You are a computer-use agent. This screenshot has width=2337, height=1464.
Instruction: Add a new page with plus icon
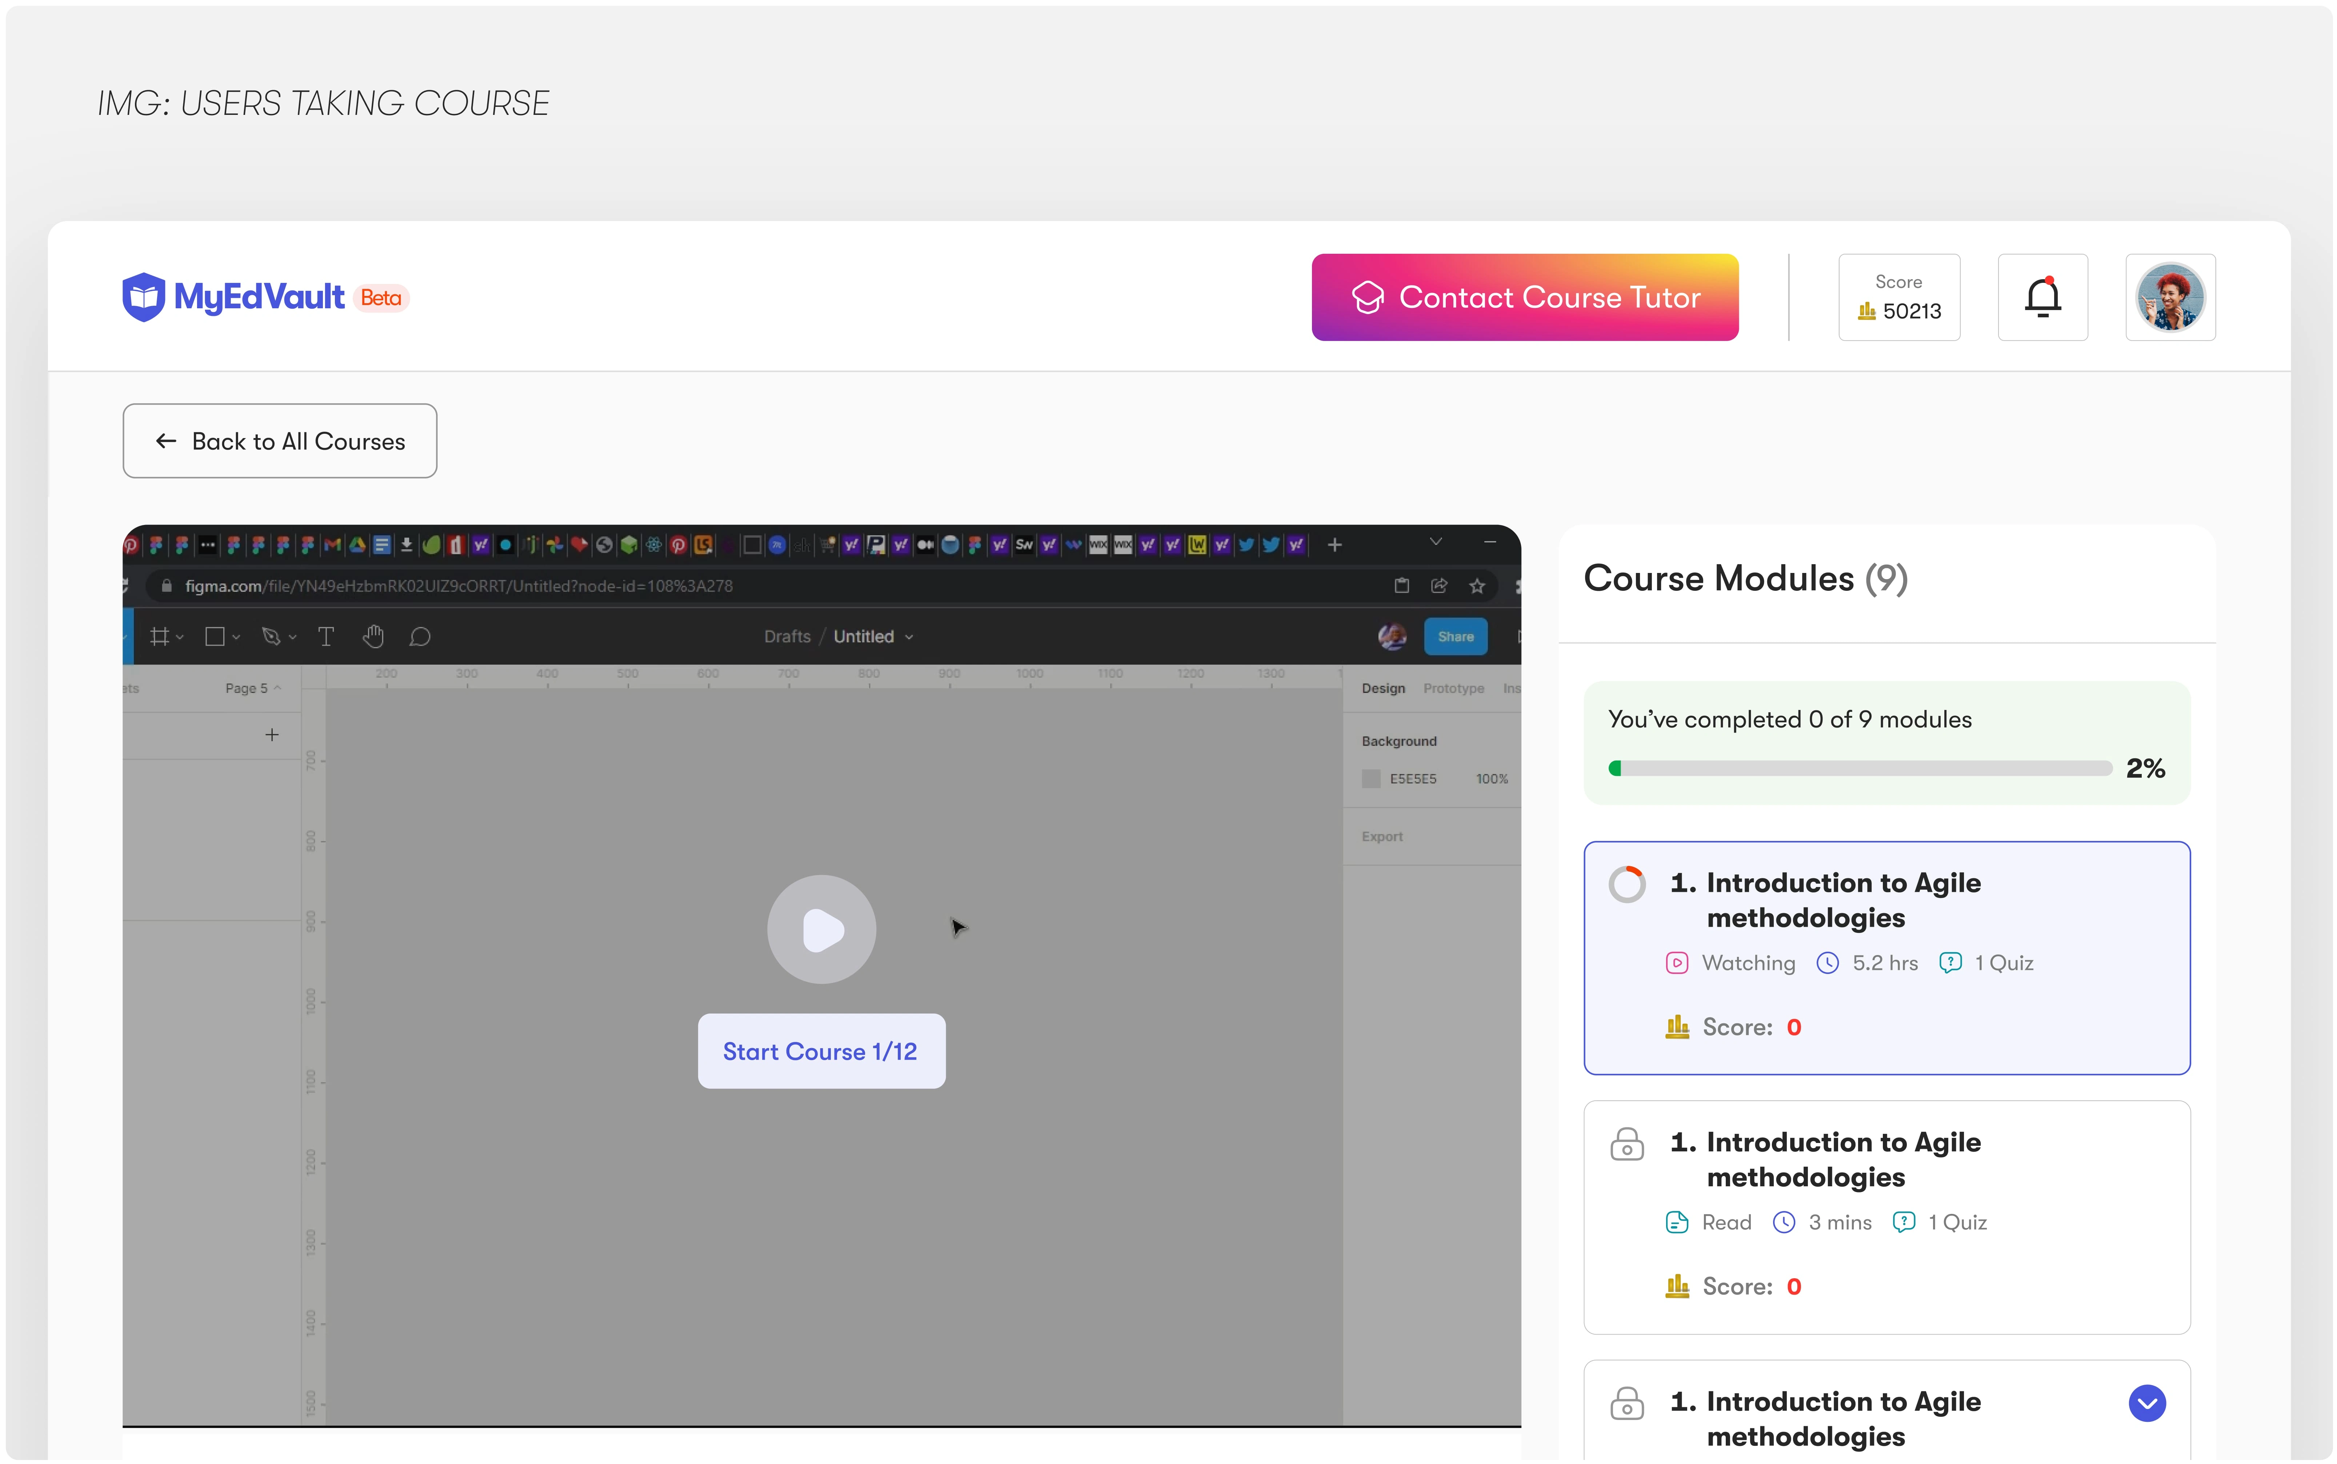click(272, 735)
